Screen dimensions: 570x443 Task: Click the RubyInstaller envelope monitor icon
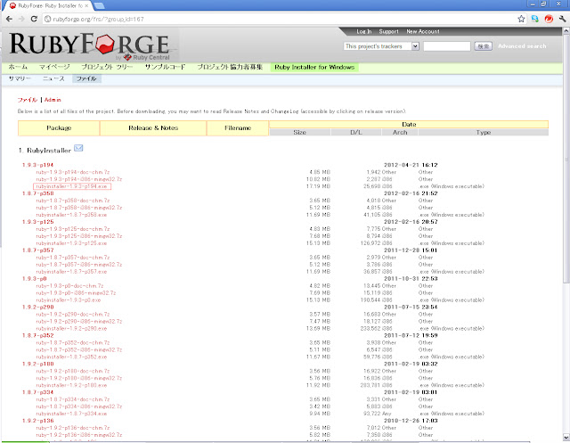[x=78, y=148]
